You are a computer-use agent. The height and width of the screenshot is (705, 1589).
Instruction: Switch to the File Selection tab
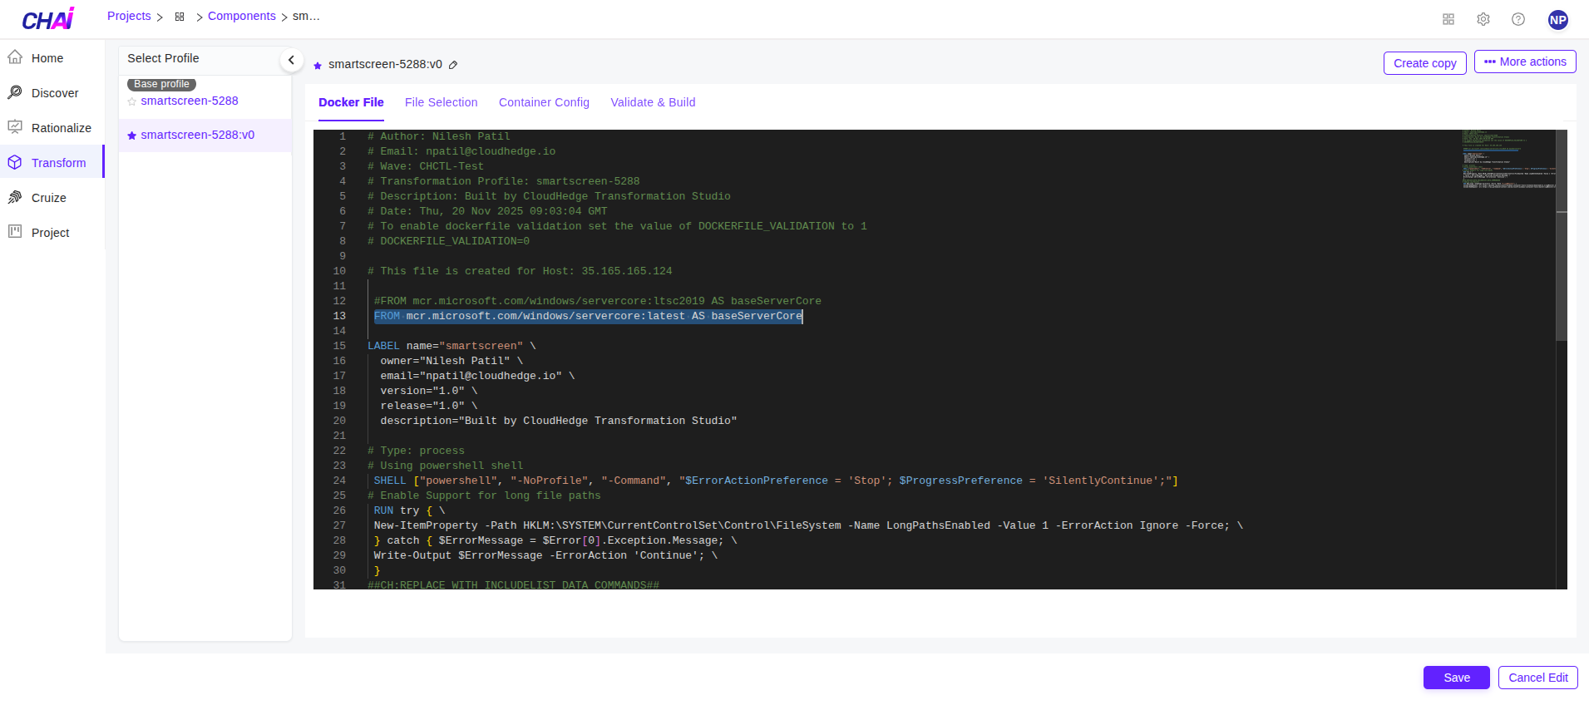point(441,102)
